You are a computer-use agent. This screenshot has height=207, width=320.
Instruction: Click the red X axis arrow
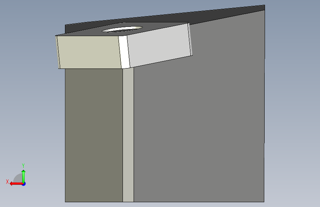[16, 184]
